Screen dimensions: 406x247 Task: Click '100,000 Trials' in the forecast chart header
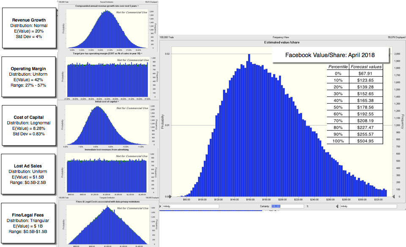click(167, 38)
